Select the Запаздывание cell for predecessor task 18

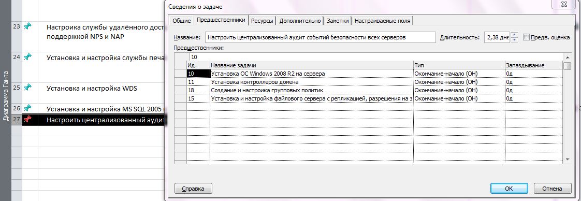[x=533, y=90]
